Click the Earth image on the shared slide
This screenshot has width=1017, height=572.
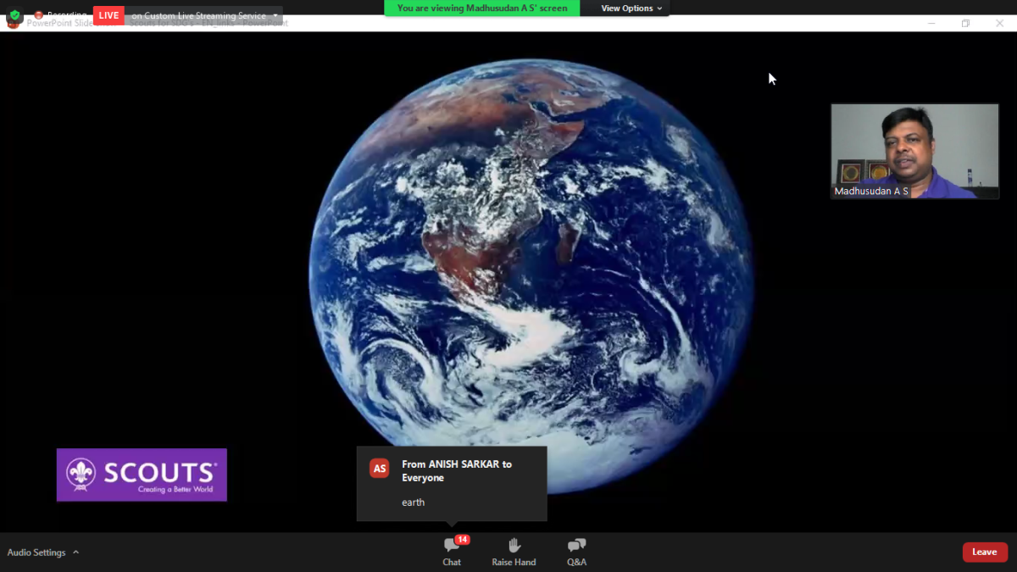[531, 271]
